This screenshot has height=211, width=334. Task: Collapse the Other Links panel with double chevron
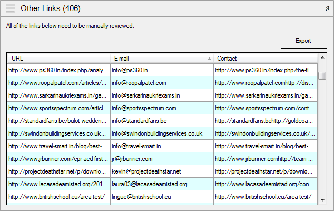tap(328, 8)
